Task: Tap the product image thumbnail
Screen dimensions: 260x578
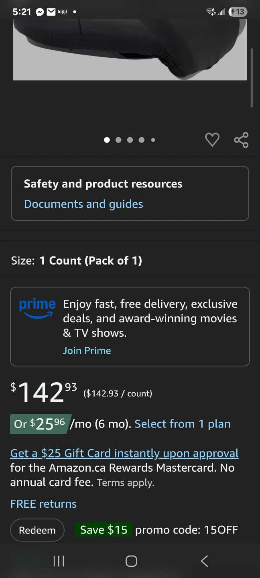Action: 130,50
